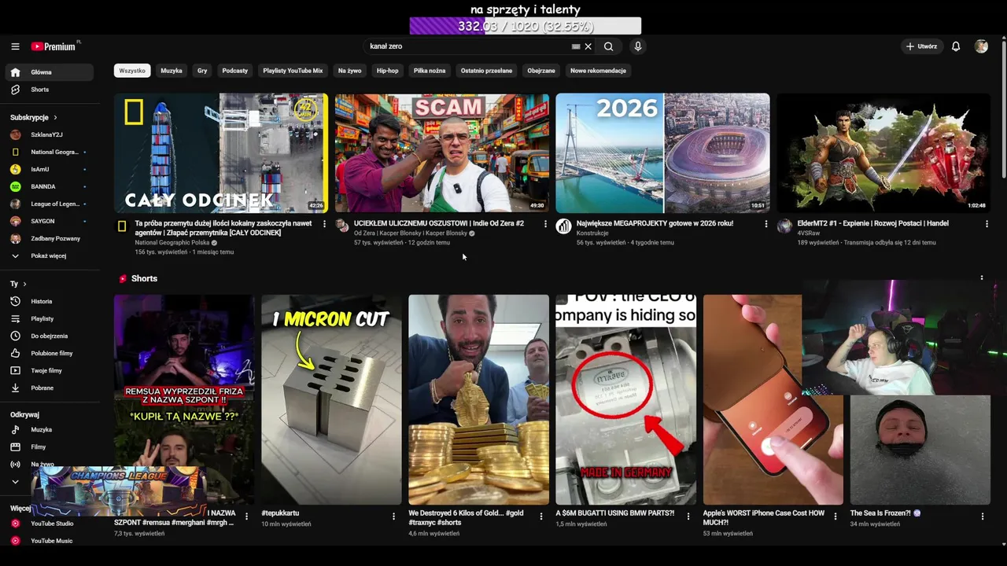Screen dimensions: 1007x566
Task: Open Historia watch history
Action: 50,301
